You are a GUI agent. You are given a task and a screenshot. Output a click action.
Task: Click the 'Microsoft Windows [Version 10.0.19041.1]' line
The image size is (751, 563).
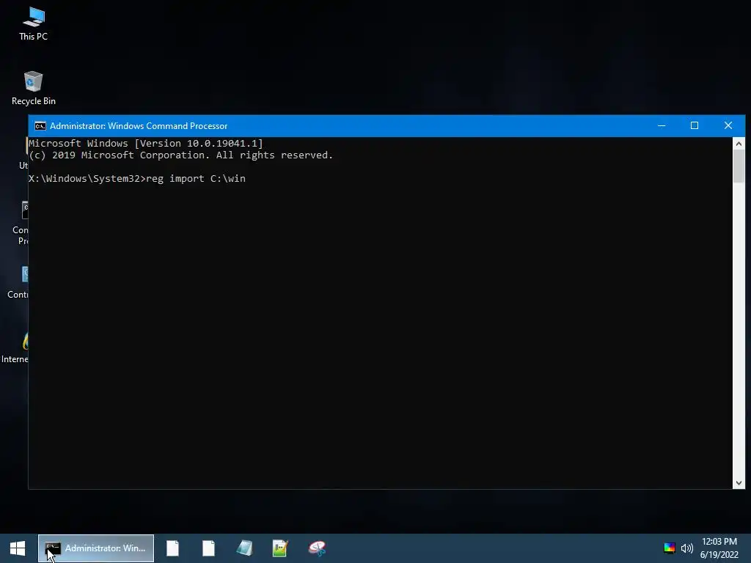(146, 143)
